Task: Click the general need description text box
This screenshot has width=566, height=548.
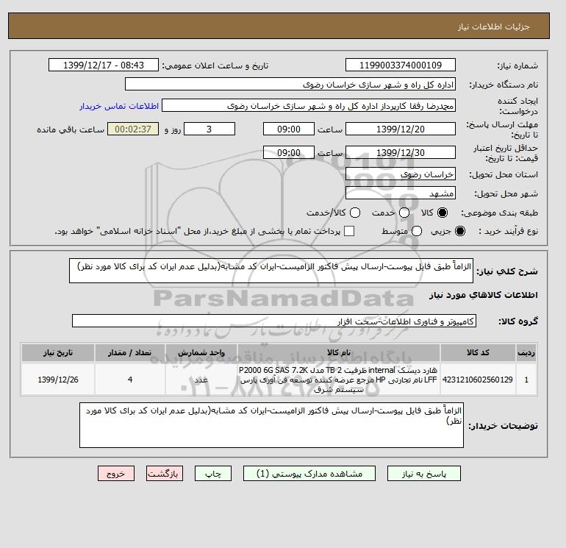Action: pyautogui.click(x=271, y=271)
